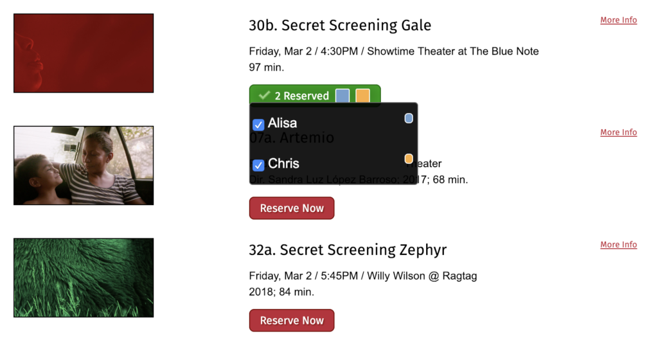Click the 30b. Secret Screening Gale title
The height and width of the screenshot is (347, 658).
pos(340,25)
